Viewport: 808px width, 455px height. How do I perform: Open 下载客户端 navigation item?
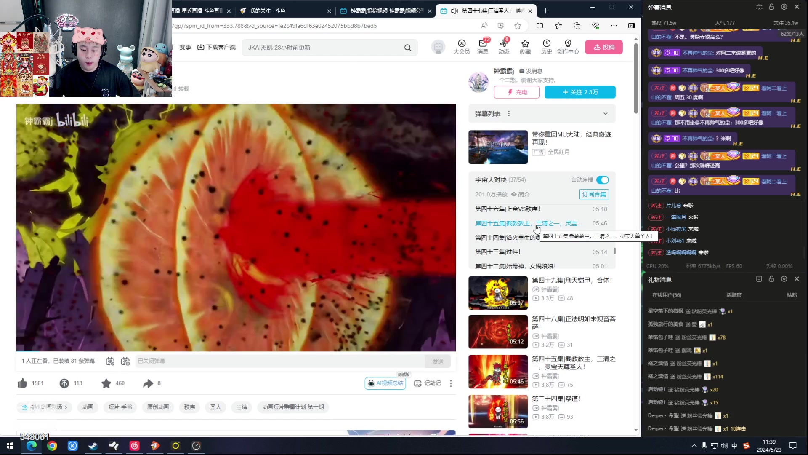click(216, 47)
